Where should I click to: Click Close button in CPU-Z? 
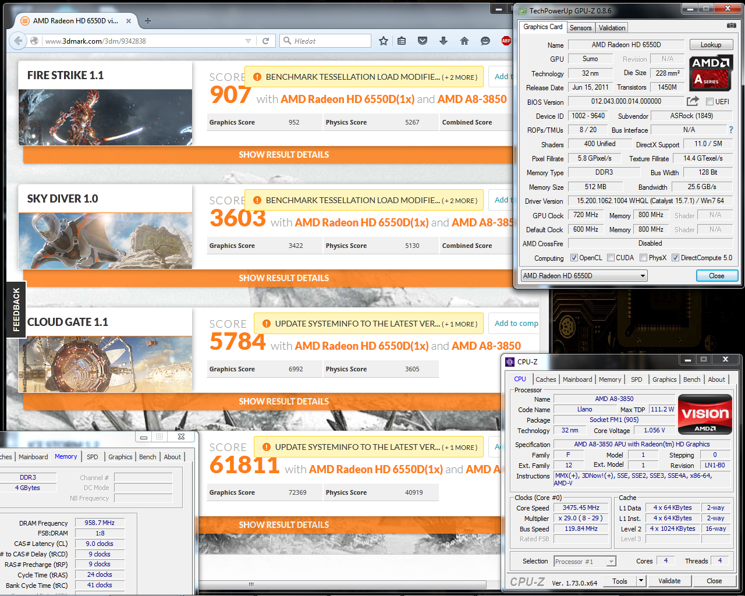[714, 581]
